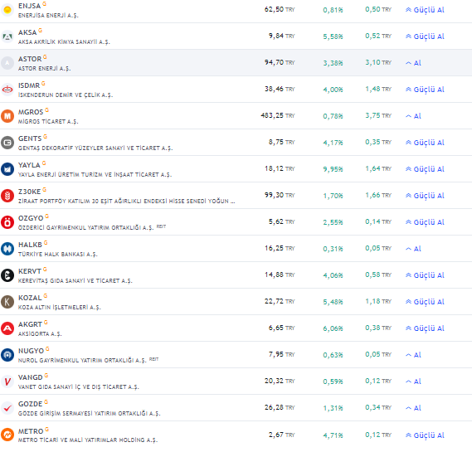Screen dimensions: 472x452
Task: Click the ISDMR red logo icon
Action: (7, 90)
